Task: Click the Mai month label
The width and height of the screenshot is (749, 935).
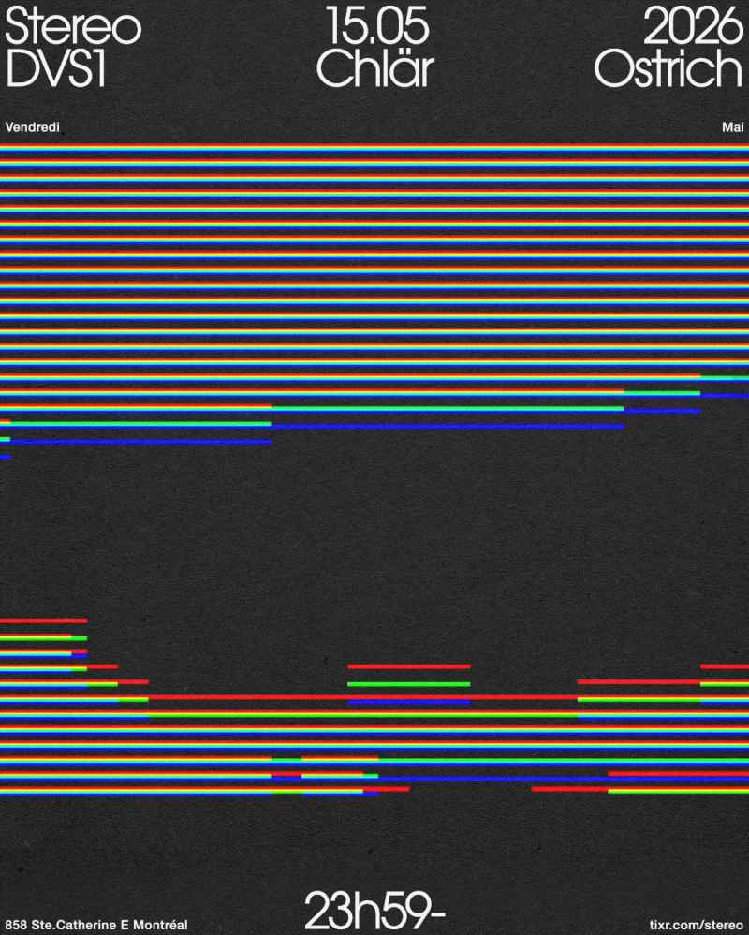Action: (x=732, y=127)
